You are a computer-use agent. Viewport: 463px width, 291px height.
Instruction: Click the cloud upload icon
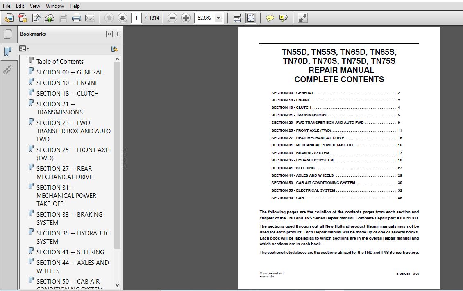click(50, 18)
